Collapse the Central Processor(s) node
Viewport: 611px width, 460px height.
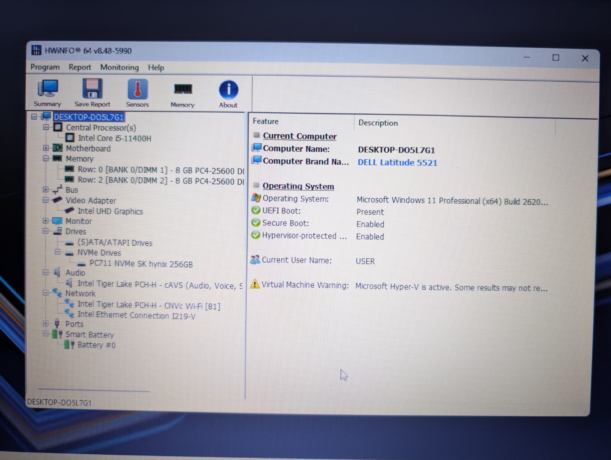46,127
